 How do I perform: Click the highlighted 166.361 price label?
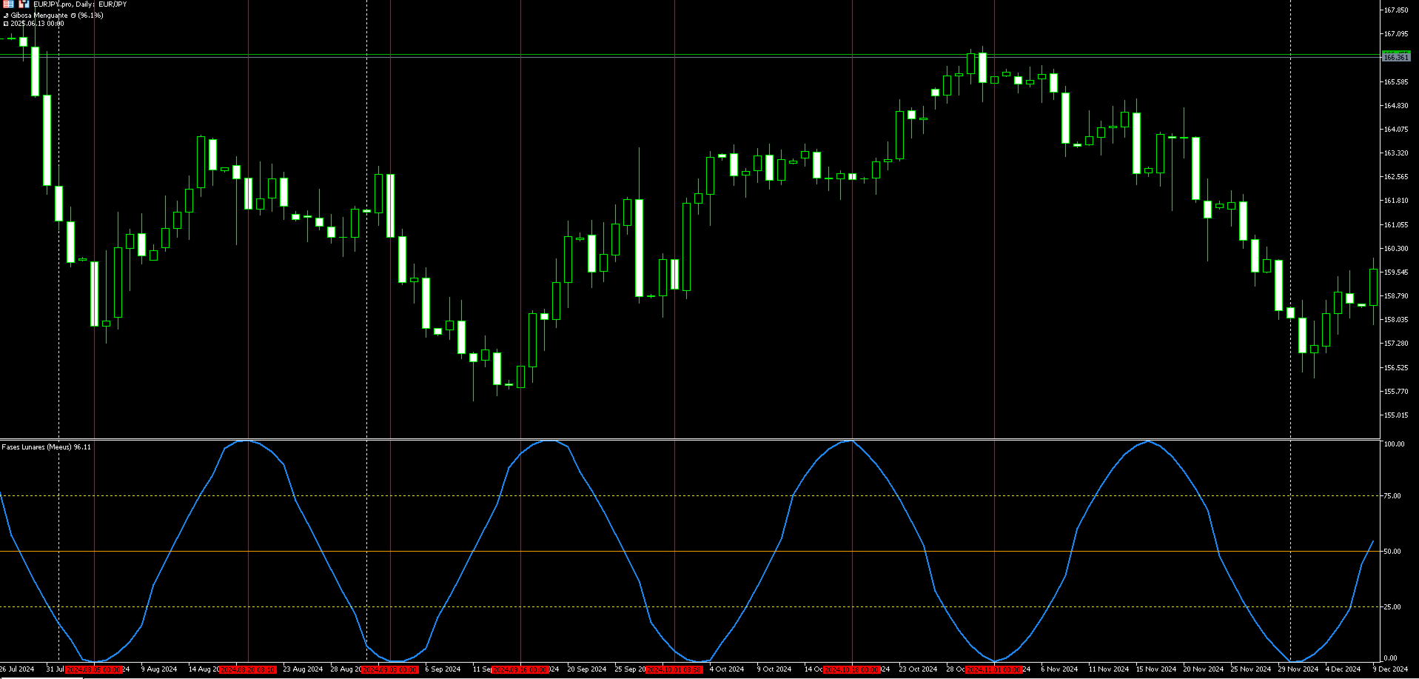[x=1396, y=56]
